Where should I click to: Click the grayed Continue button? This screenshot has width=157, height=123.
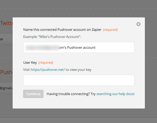(33, 94)
